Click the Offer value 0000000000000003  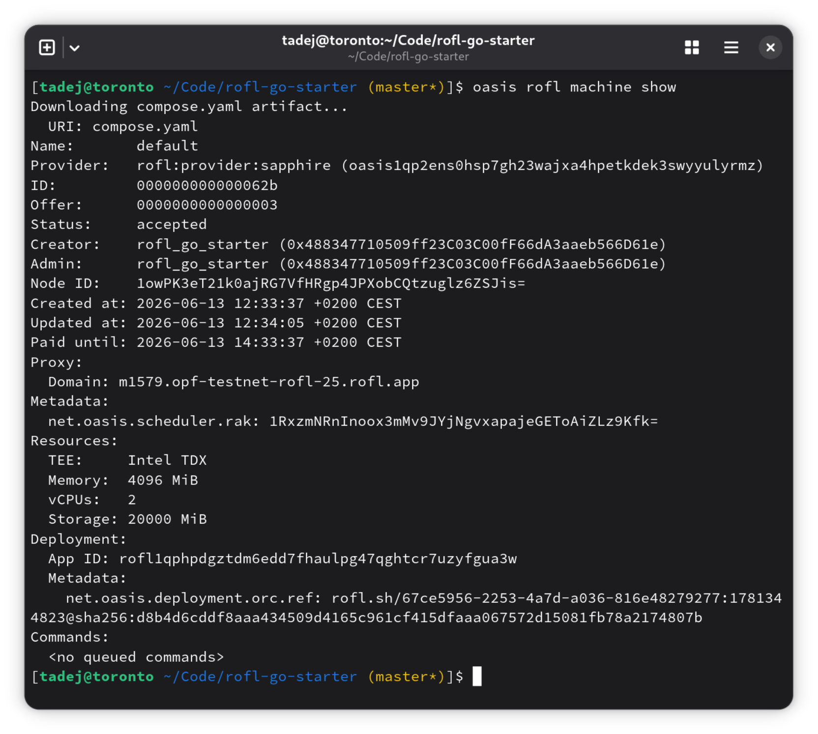(207, 205)
